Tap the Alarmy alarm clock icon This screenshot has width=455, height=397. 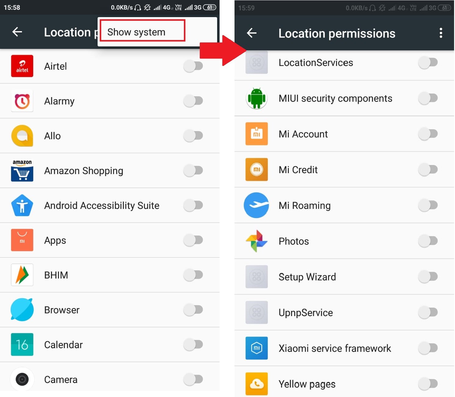pos(22,101)
